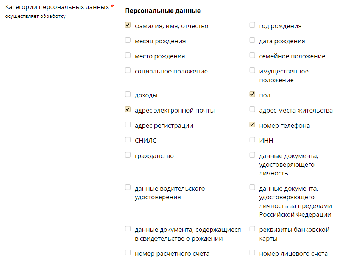Enable the 'ИНН' checkbox
The width and height of the screenshot is (354, 261).
point(252,140)
